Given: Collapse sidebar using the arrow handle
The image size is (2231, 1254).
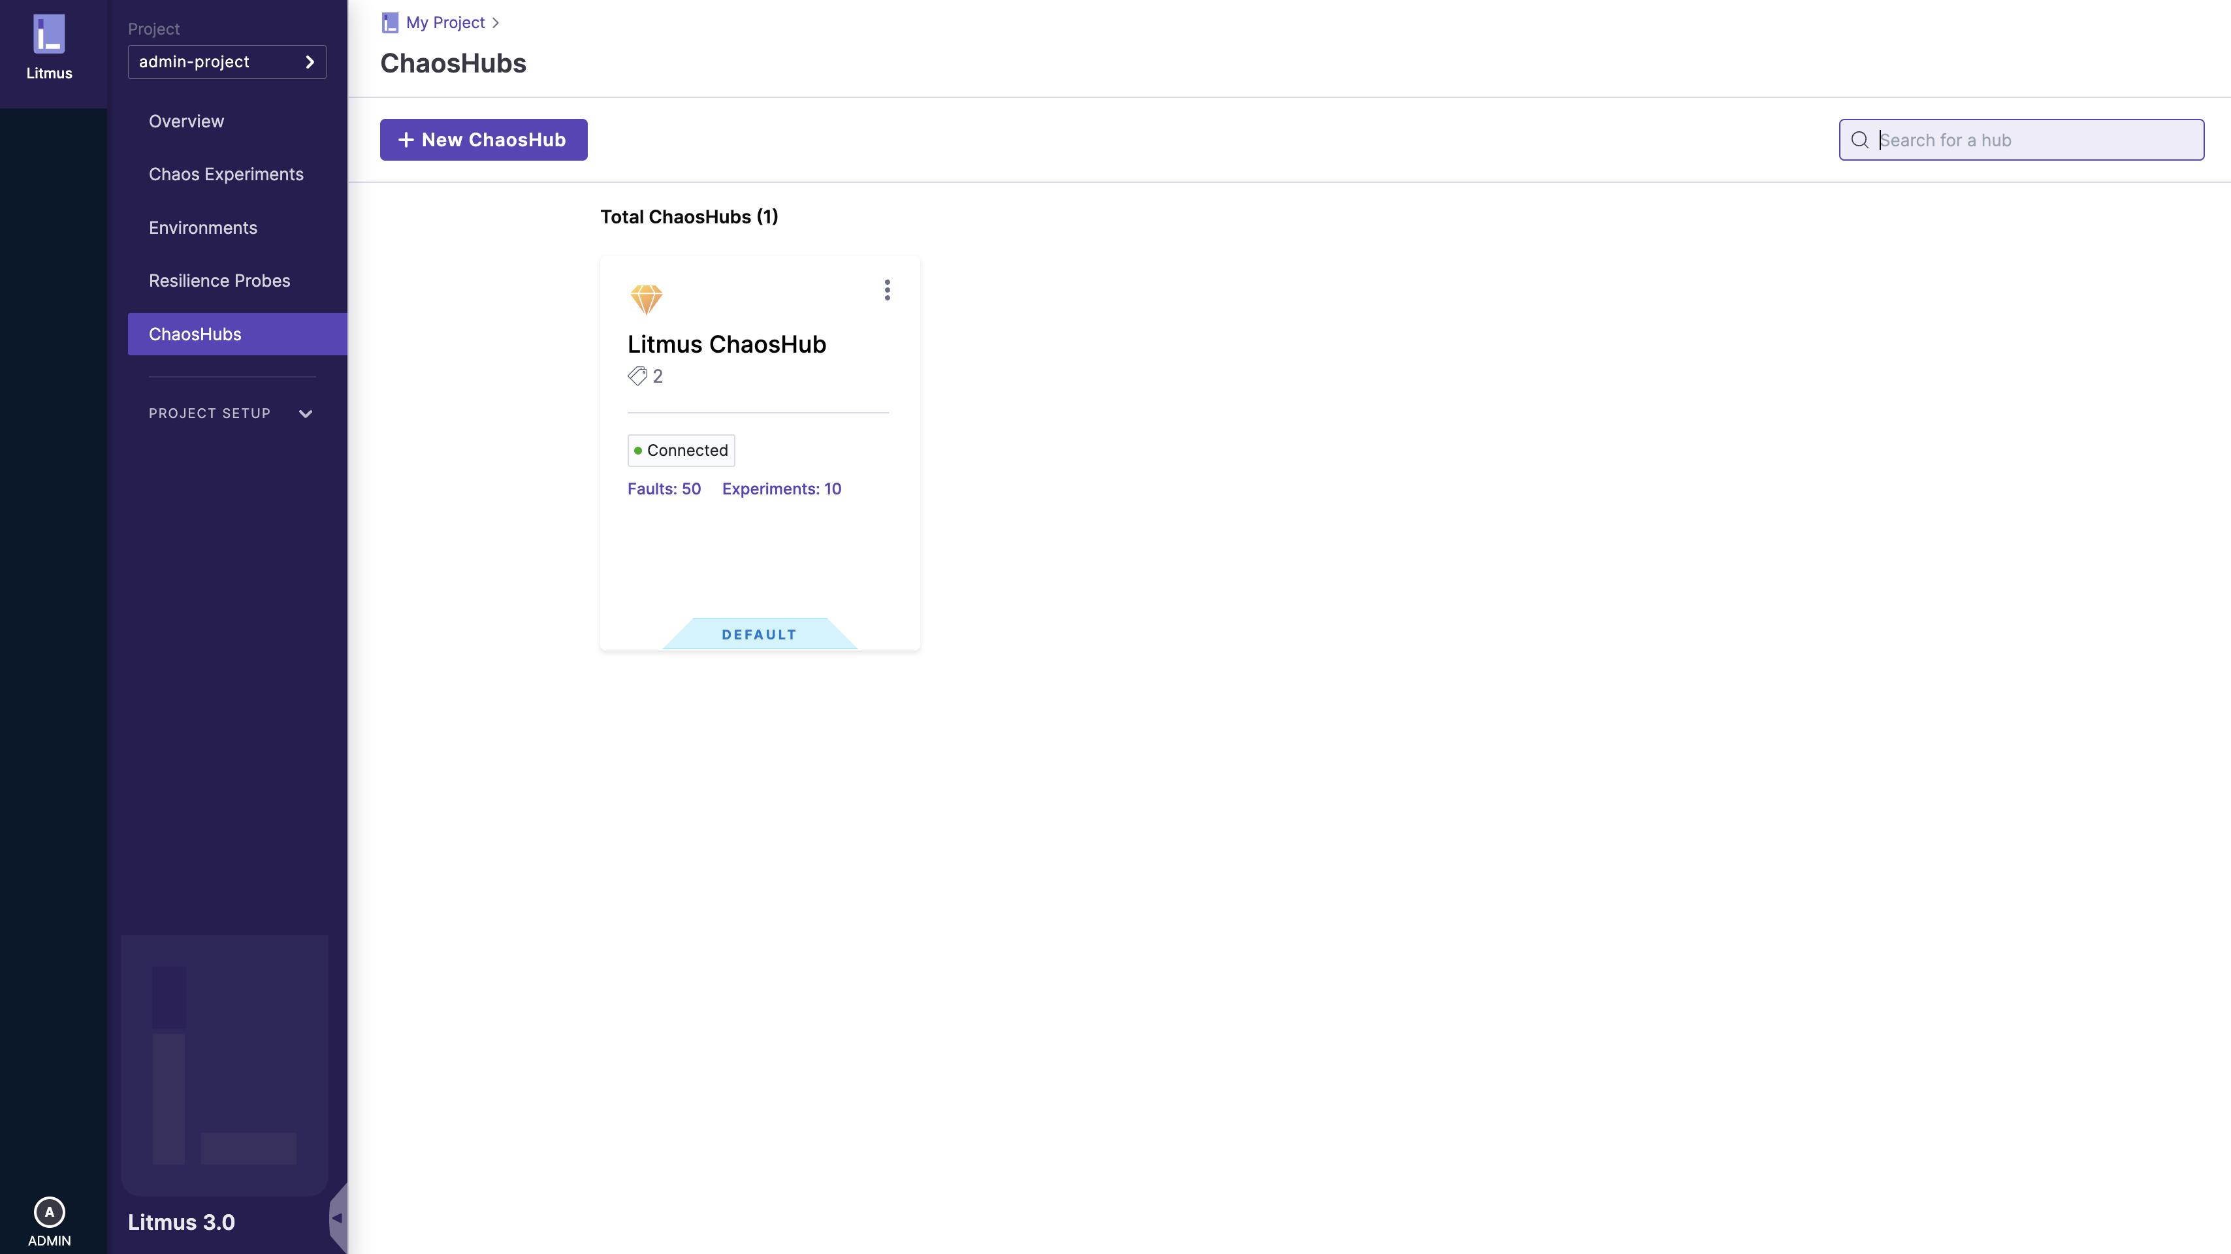Looking at the screenshot, I should (337, 1217).
